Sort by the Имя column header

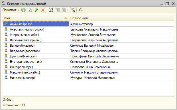pyautogui.click(x=36, y=18)
